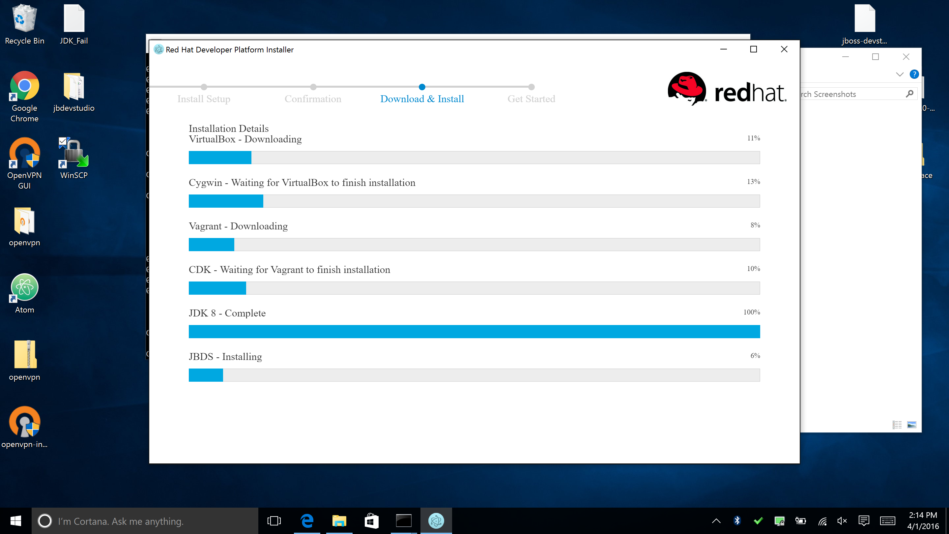This screenshot has height=534, width=949.
Task: Click Microsoft Edge in the taskbar
Action: (x=307, y=521)
